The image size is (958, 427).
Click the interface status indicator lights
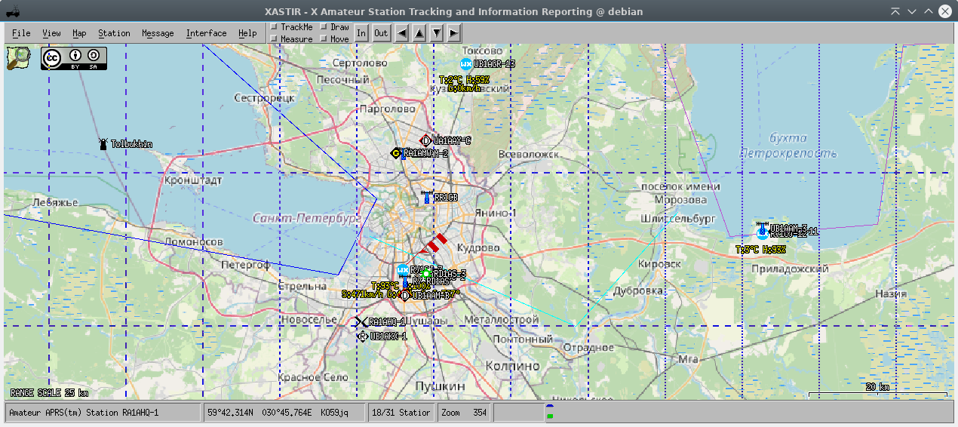click(550, 412)
